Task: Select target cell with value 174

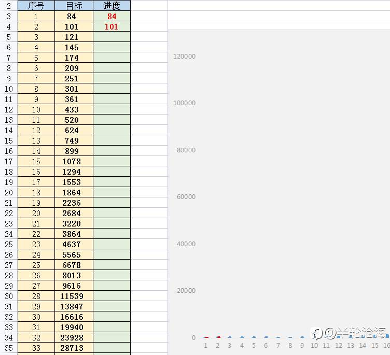Action: [74, 58]
